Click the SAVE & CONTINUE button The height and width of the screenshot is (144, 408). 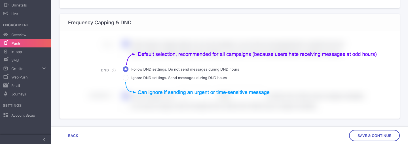(374, 136)
